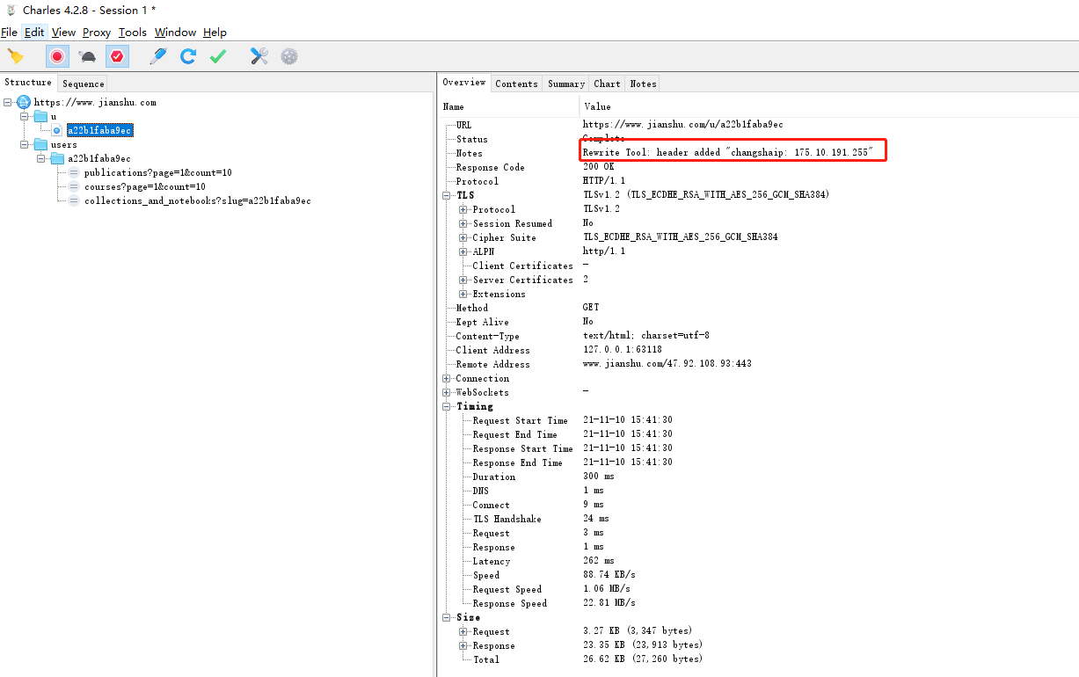Toggle throttling with the turtle icon
This screenshot has height=677, width=1079.
(x=87, y=56)
